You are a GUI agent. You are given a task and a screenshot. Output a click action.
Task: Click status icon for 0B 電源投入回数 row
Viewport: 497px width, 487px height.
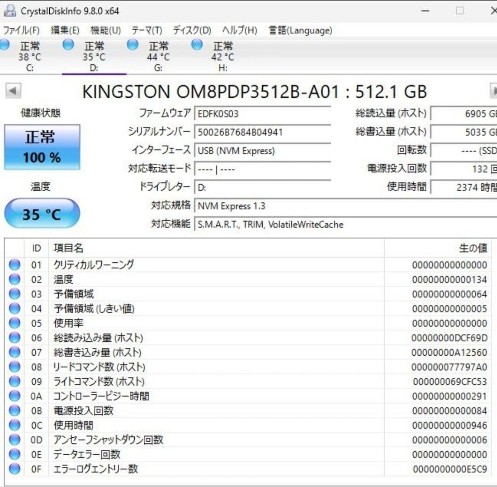click(x=15, y=411)
